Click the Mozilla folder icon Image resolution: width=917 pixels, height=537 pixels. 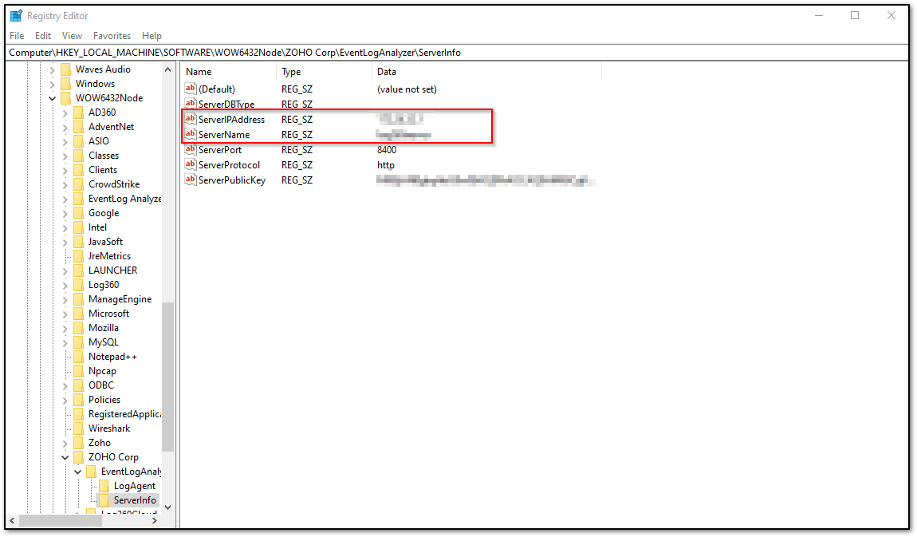click(x=79, y=328)
